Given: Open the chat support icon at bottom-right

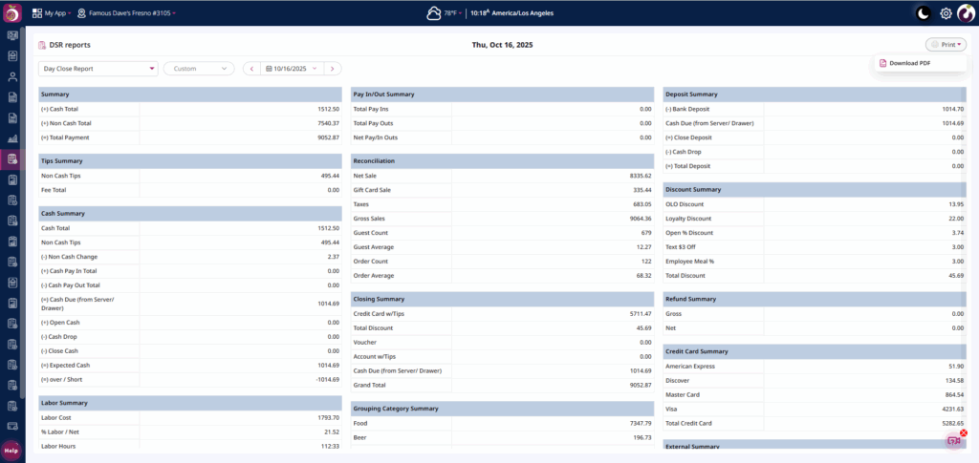Looking at the screenshot, I should [x=953, y=440].
